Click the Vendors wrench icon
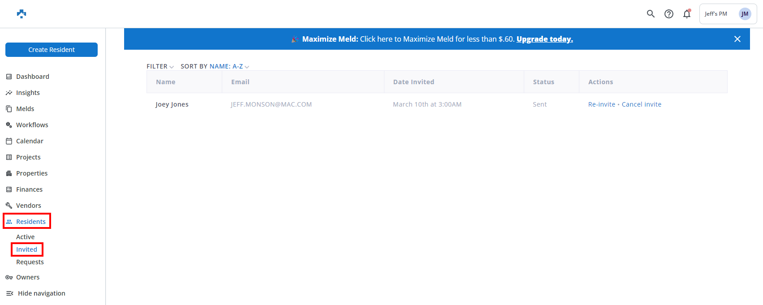 coord(9,206)
